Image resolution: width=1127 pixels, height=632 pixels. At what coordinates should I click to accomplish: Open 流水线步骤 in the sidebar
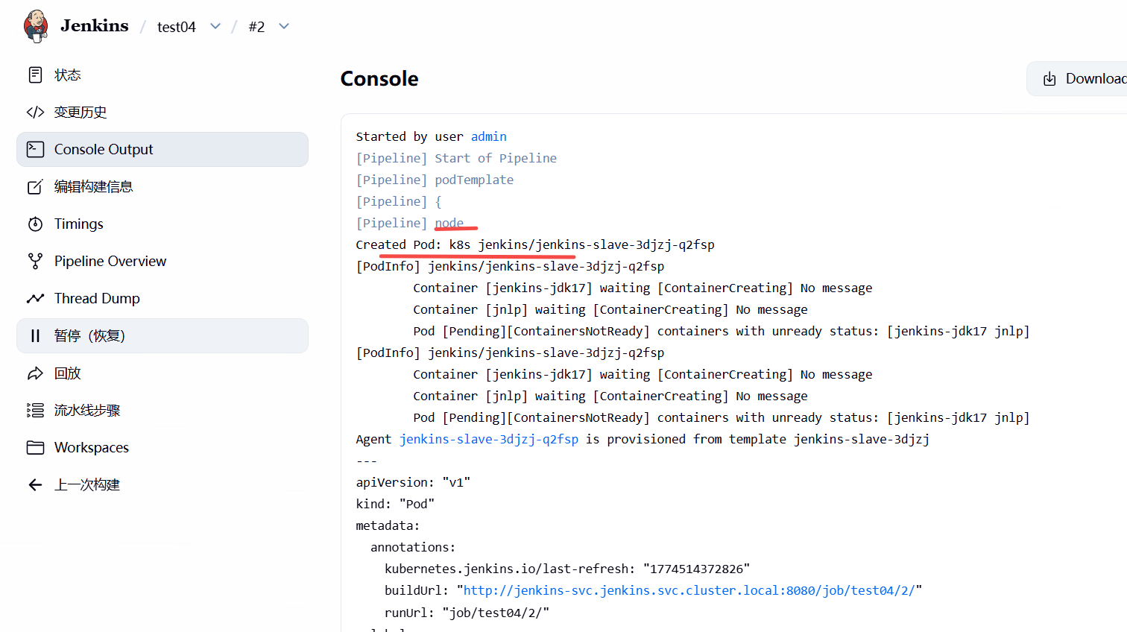tap(162, 410)
